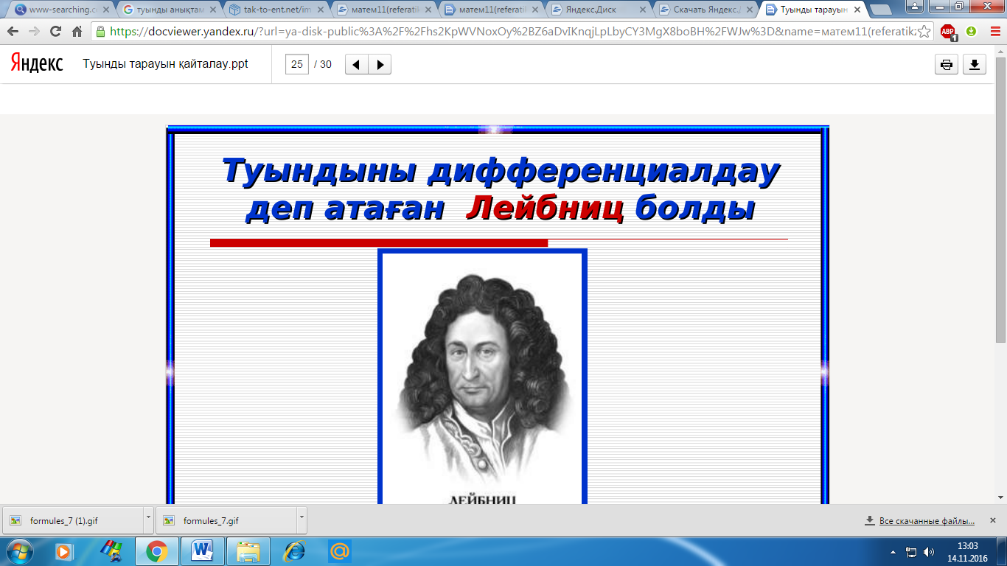Click the file name Туынды тарауын қайталау.ppt
Image resolution: width=1007 pixels, height=566 pixels.
point(165,64)
